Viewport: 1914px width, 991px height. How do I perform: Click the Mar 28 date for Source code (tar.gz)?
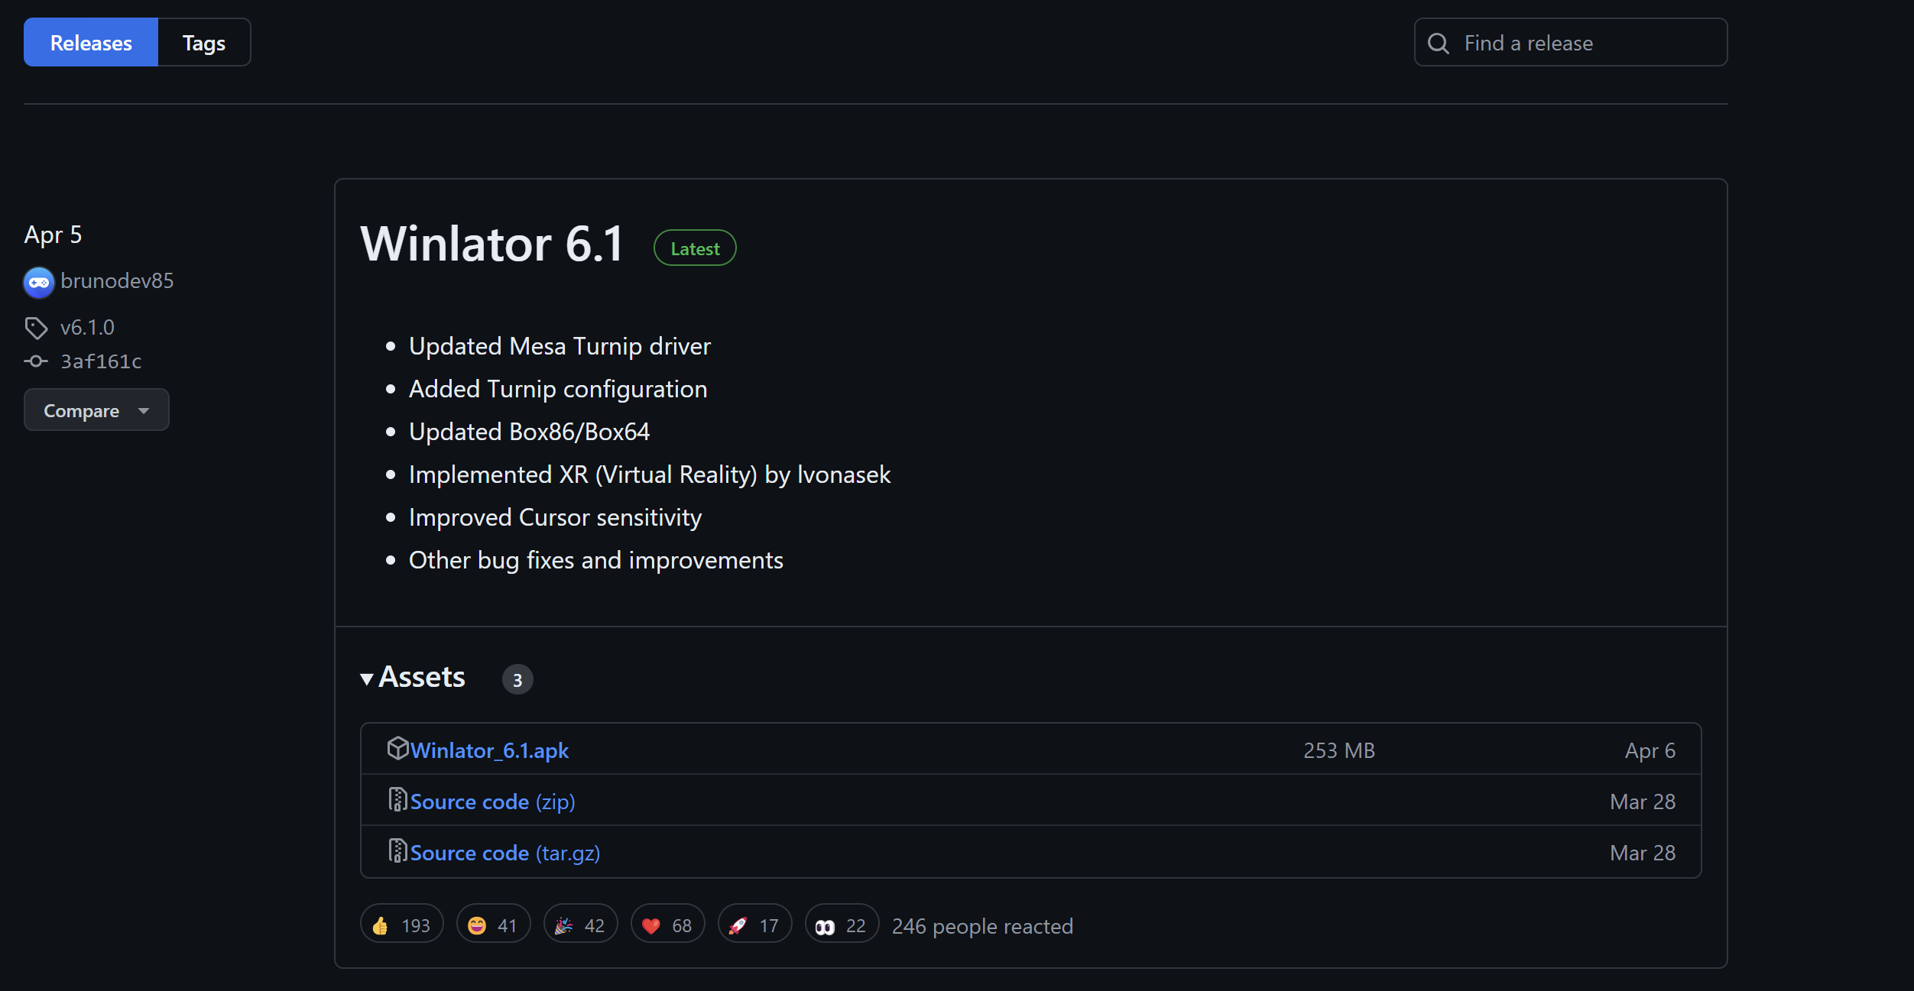[x=1643, y=853]
